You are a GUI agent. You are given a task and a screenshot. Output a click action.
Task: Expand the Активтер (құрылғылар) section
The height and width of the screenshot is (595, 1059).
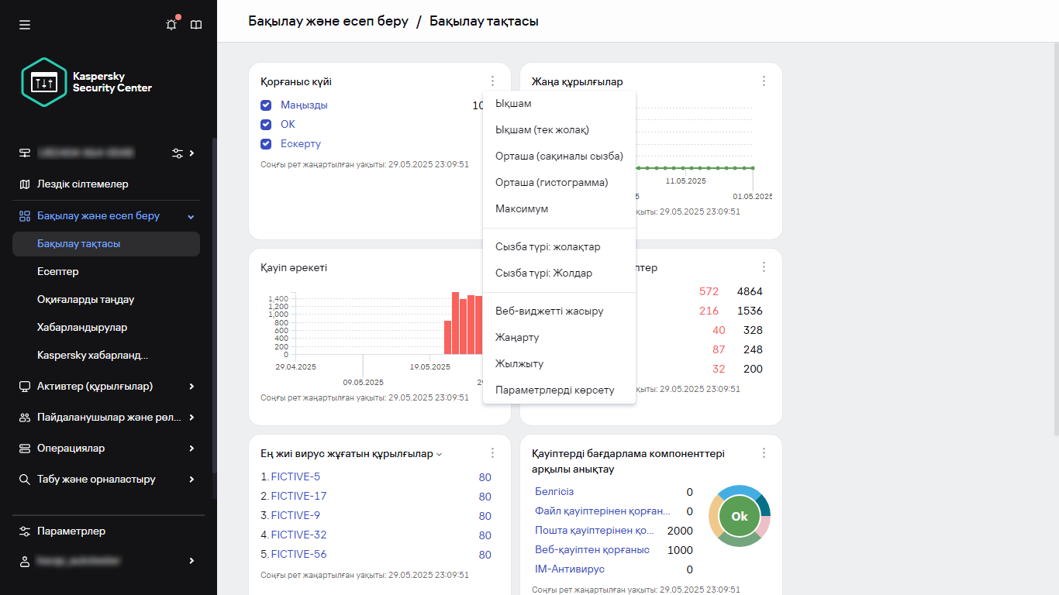191,386
